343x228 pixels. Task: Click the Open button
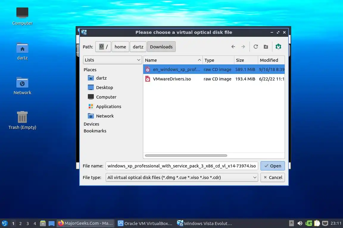pyautogui.click(x=272, y=166)
